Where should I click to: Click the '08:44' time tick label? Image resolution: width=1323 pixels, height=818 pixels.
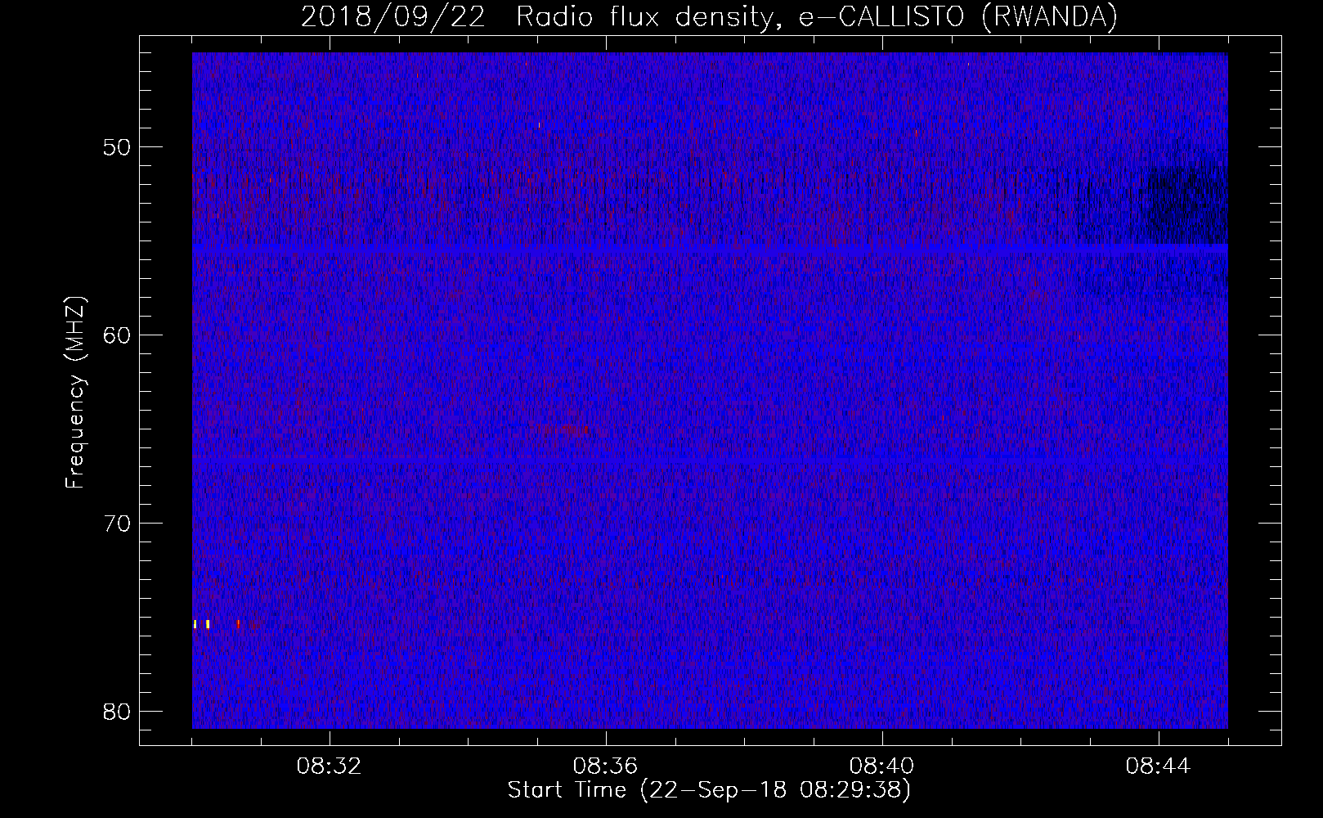[x=1158, y=766]
